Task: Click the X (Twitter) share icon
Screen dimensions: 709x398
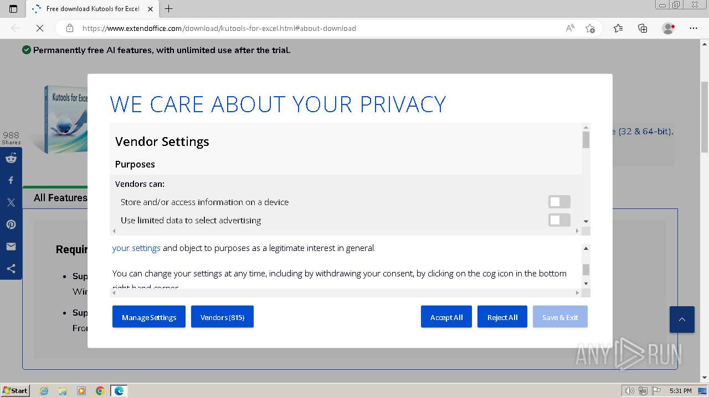Action: pos(11,202)
